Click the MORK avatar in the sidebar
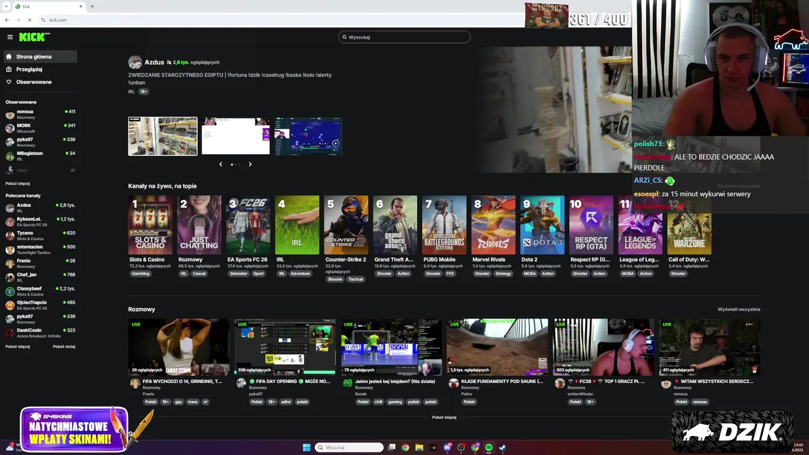 10,128
